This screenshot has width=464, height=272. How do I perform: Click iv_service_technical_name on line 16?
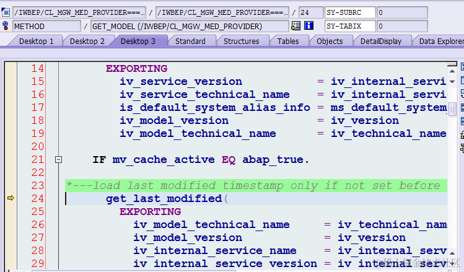204,95
